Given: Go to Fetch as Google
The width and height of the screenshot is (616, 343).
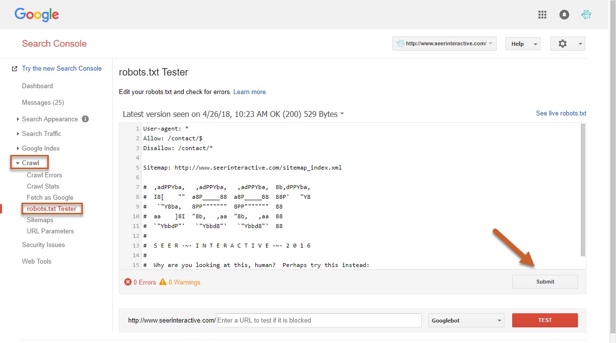Looking at the screenshot, I should [x=50, y=197].
